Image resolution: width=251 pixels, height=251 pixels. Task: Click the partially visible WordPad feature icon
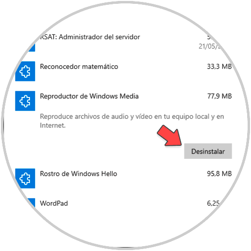31,203
